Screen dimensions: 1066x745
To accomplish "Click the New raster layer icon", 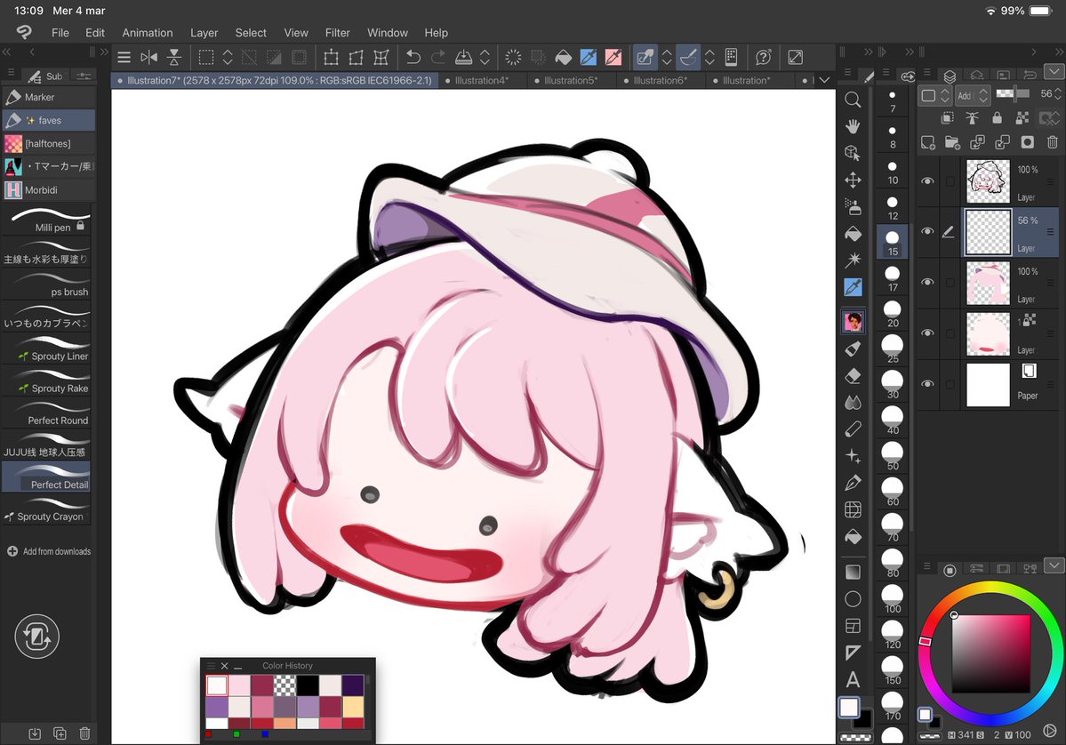I will click(x=928, y=142).
